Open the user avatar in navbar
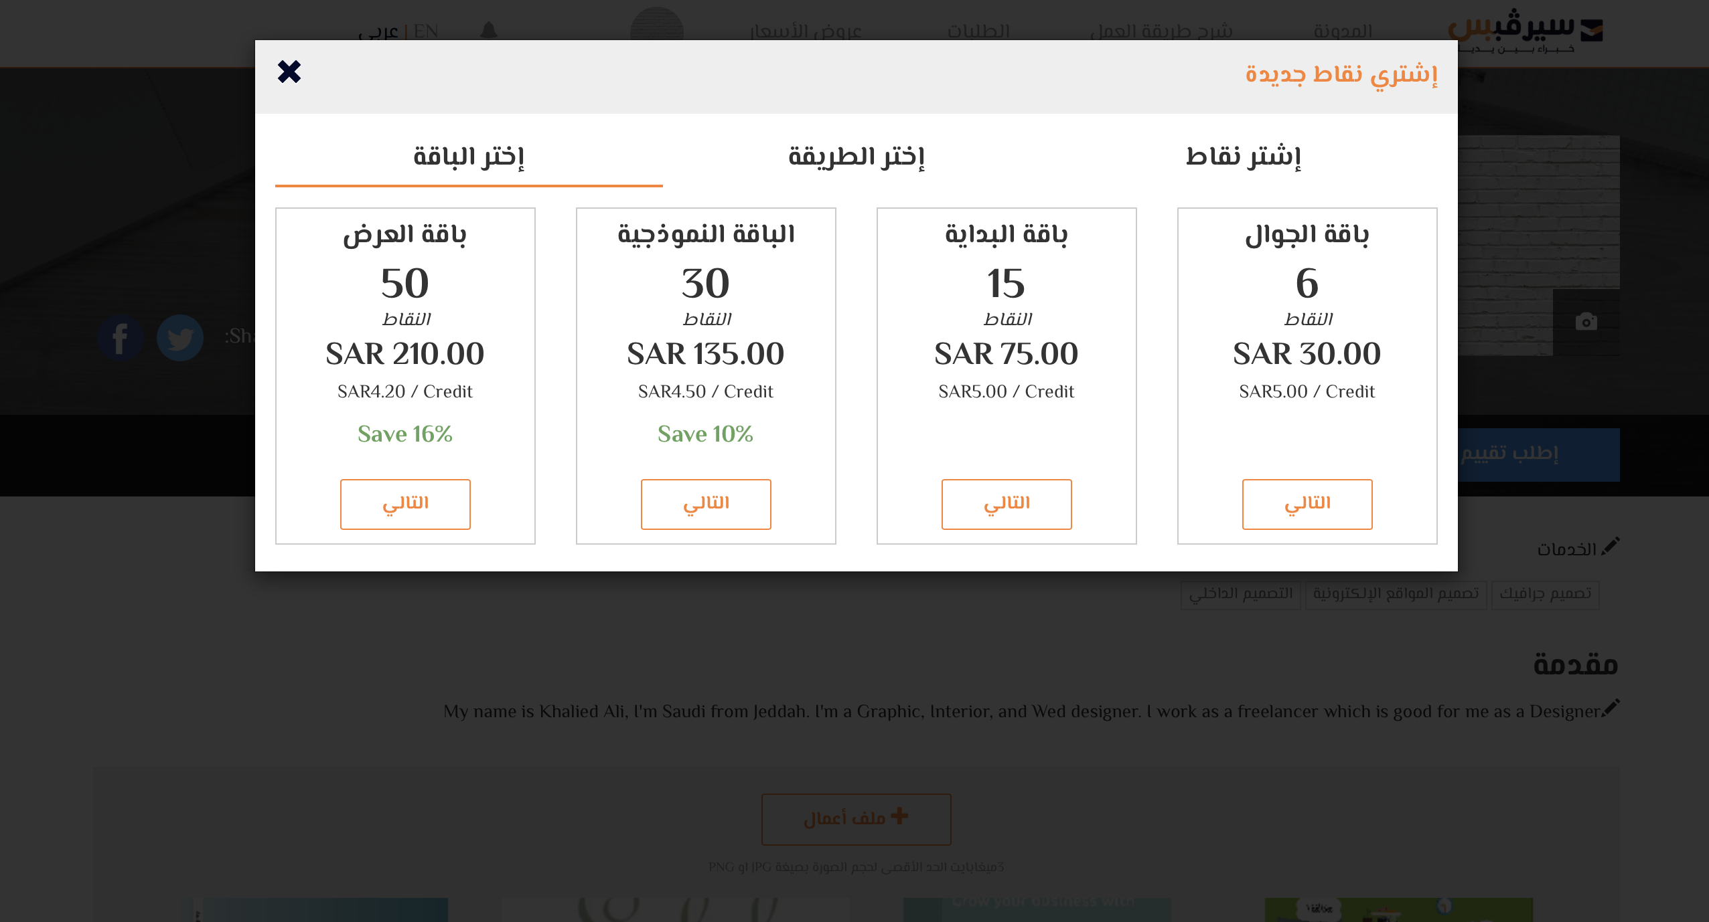The width and height of the screenshot is (1709, 922). pyautogui.click(x=656, y=27)
